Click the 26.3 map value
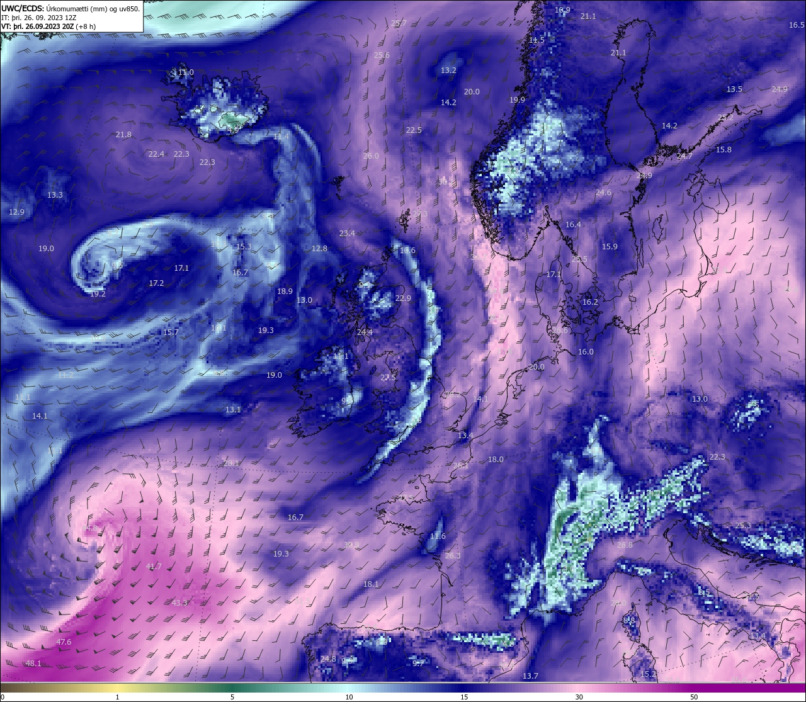Image resolution: width=806 pixels, height=702 pixels. [x=452, y=556]
